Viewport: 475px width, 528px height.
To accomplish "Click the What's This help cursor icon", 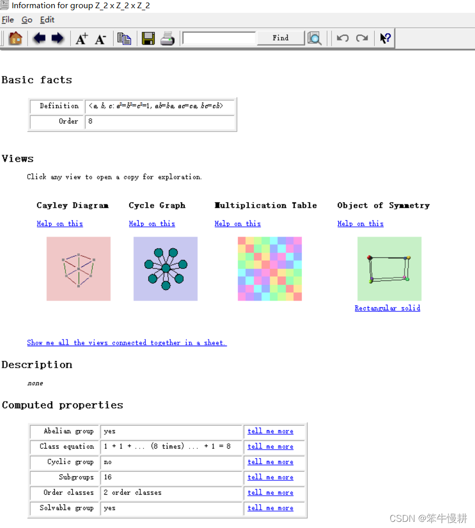I will point(385,38).
